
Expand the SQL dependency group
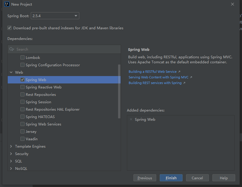coord(11,161)
